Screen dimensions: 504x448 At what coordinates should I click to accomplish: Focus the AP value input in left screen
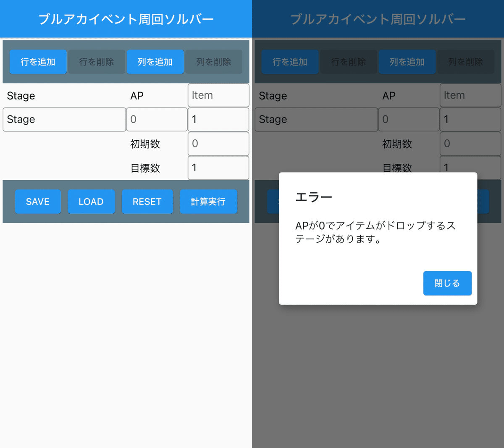tap(157, 119)
